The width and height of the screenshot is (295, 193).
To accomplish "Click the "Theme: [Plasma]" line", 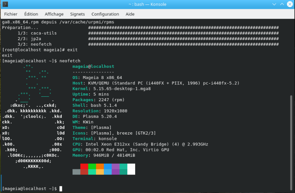I will point(92,127).
